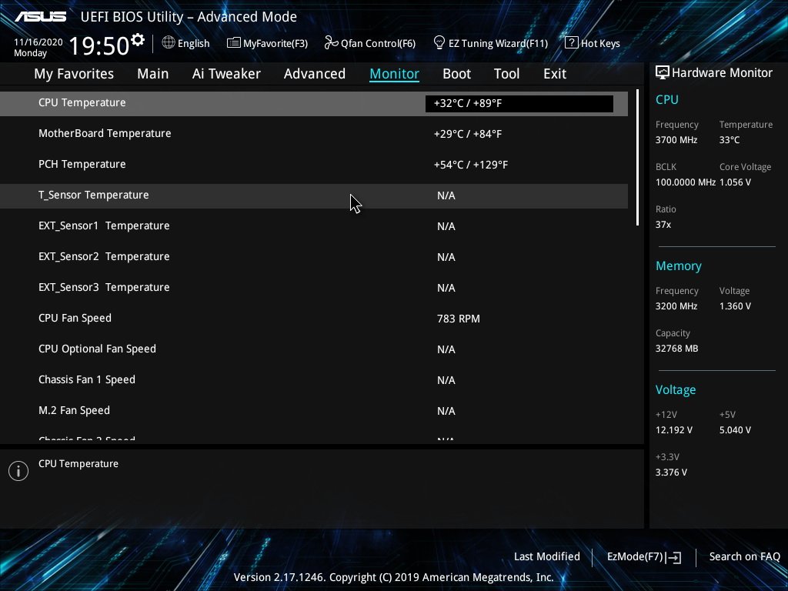Click the 37x ratio value

(663, 225)
